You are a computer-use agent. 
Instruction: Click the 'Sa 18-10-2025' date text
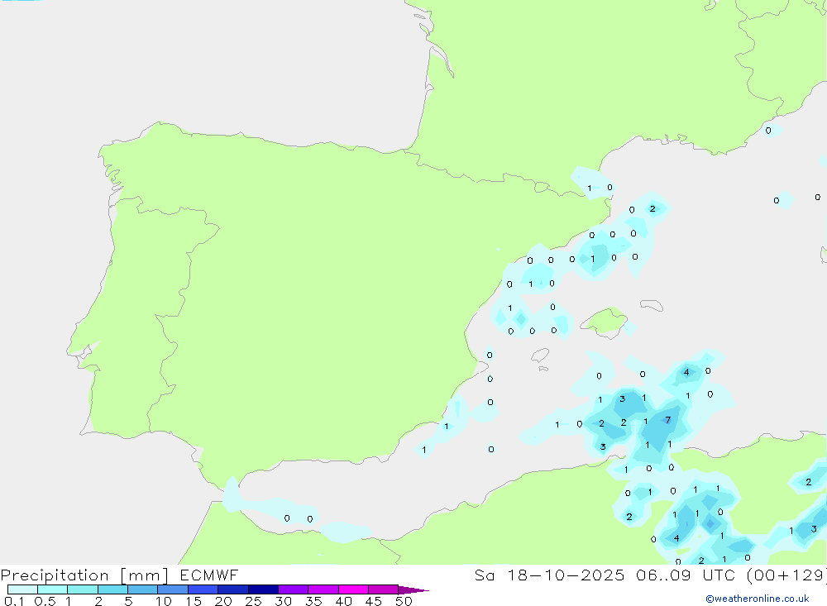pos(549,575)
